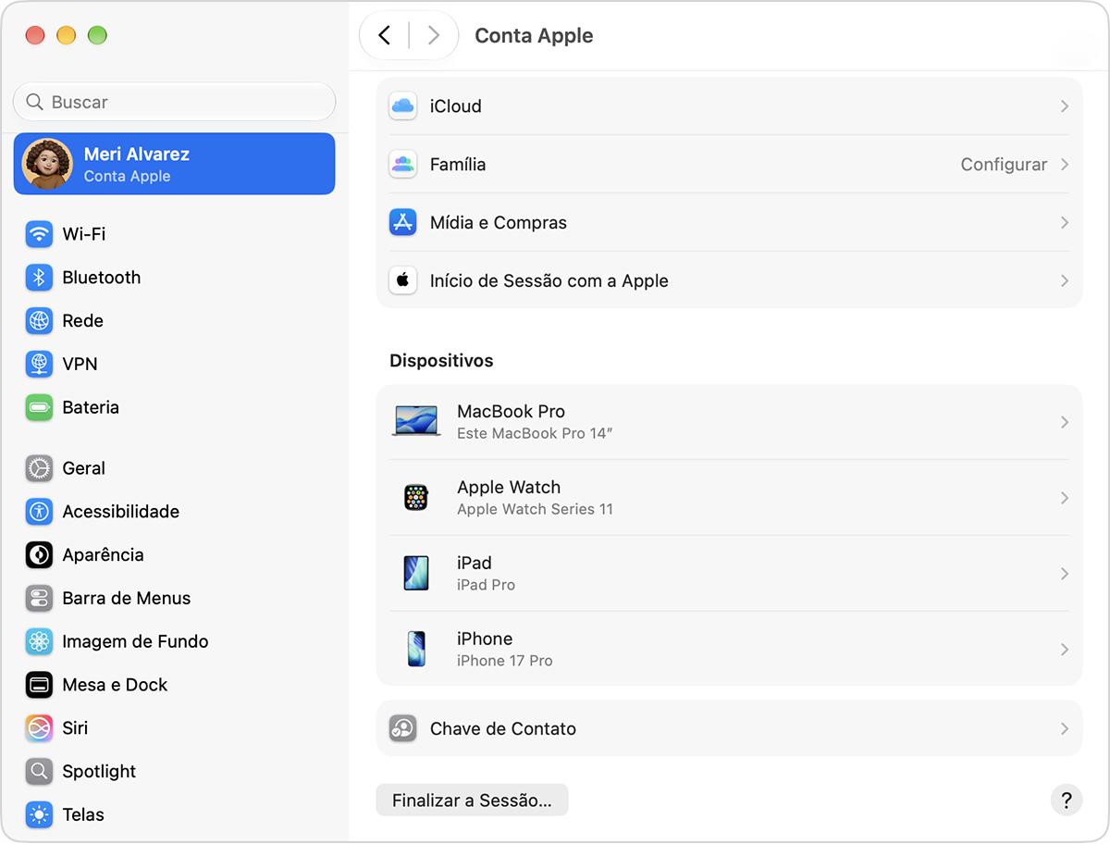Click the Apple Watch device image
This screenshot has width=1110, height=844.
416,498
